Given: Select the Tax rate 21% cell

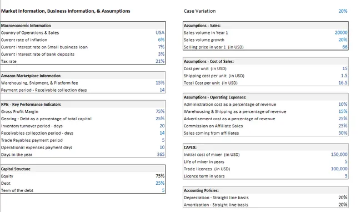Looking at the screenshot, I should coord(160,61).
